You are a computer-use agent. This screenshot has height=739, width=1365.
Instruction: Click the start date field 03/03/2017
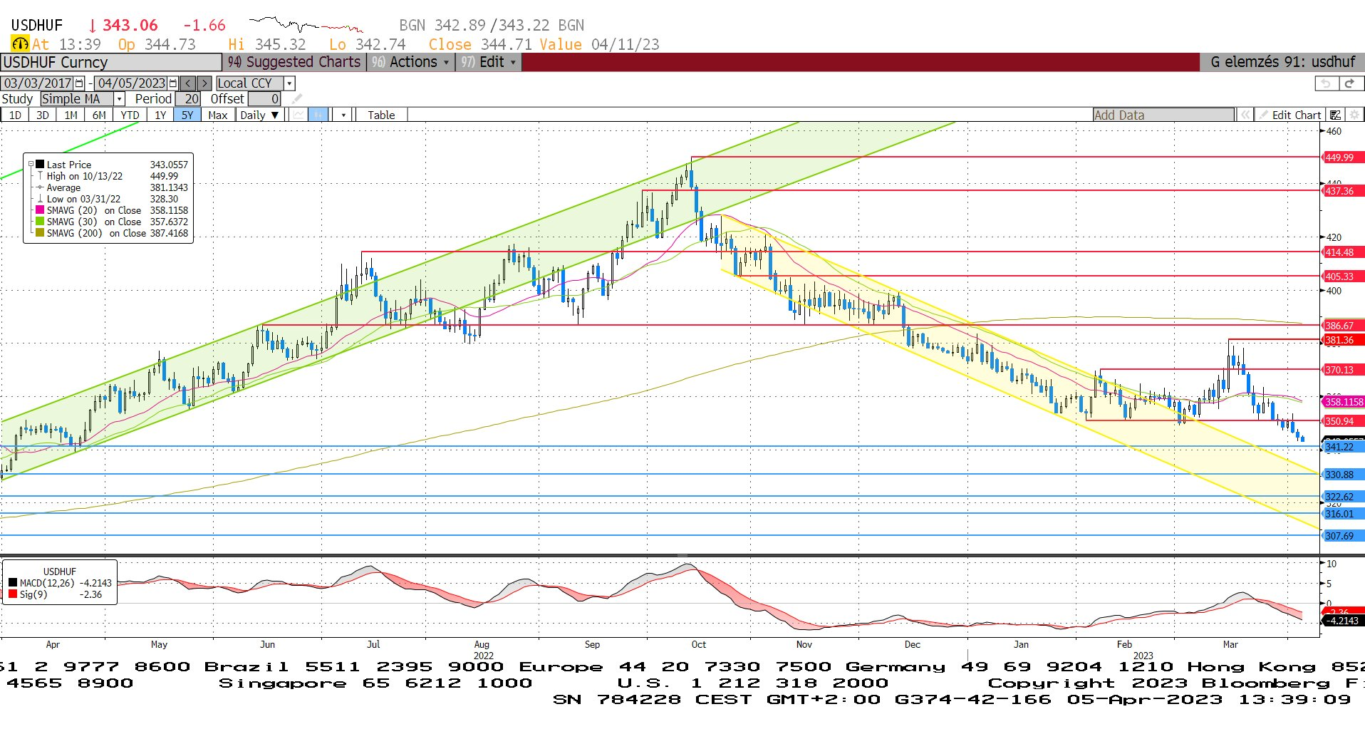[x=38, y=83]
